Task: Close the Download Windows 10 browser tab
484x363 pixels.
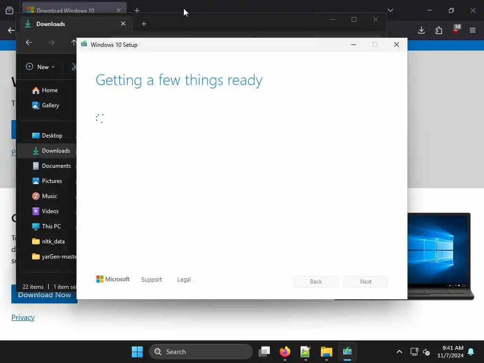Action: click(x=119, y=10)
